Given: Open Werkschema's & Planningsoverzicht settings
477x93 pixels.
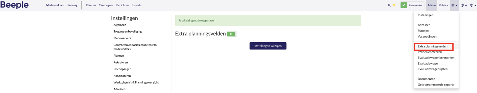Looking at the screenshot, I should [x=136, y=82].
